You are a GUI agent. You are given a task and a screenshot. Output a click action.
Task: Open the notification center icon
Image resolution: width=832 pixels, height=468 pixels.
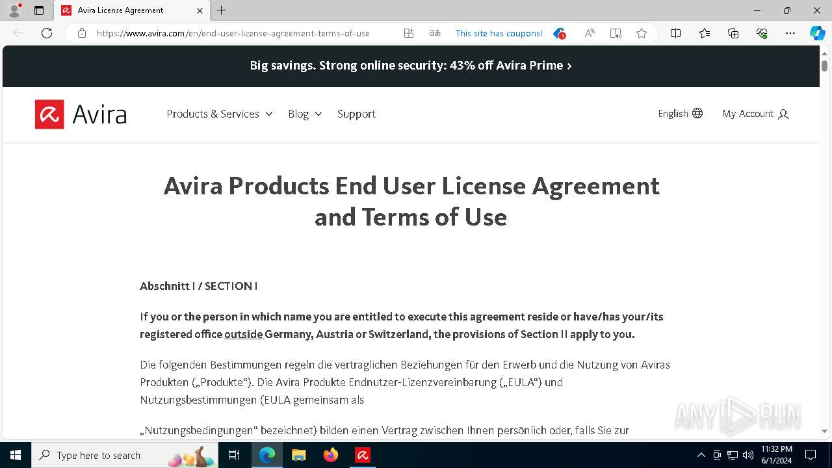[811, 455]
